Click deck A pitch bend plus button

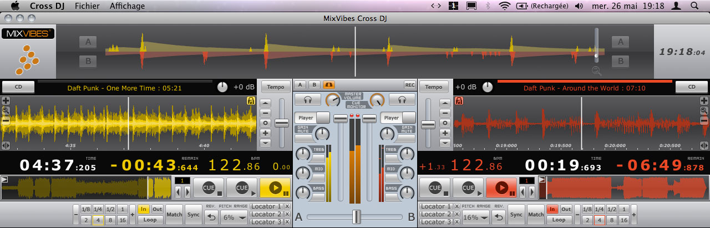tap(266, 133)
